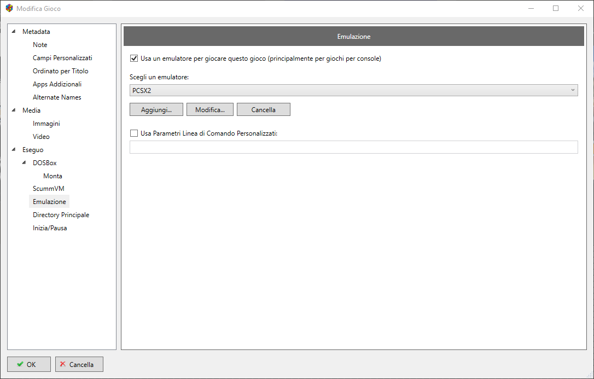Open Directory Principale section
This screenshot has width=594, height=379.
click(x=61, y=215)
